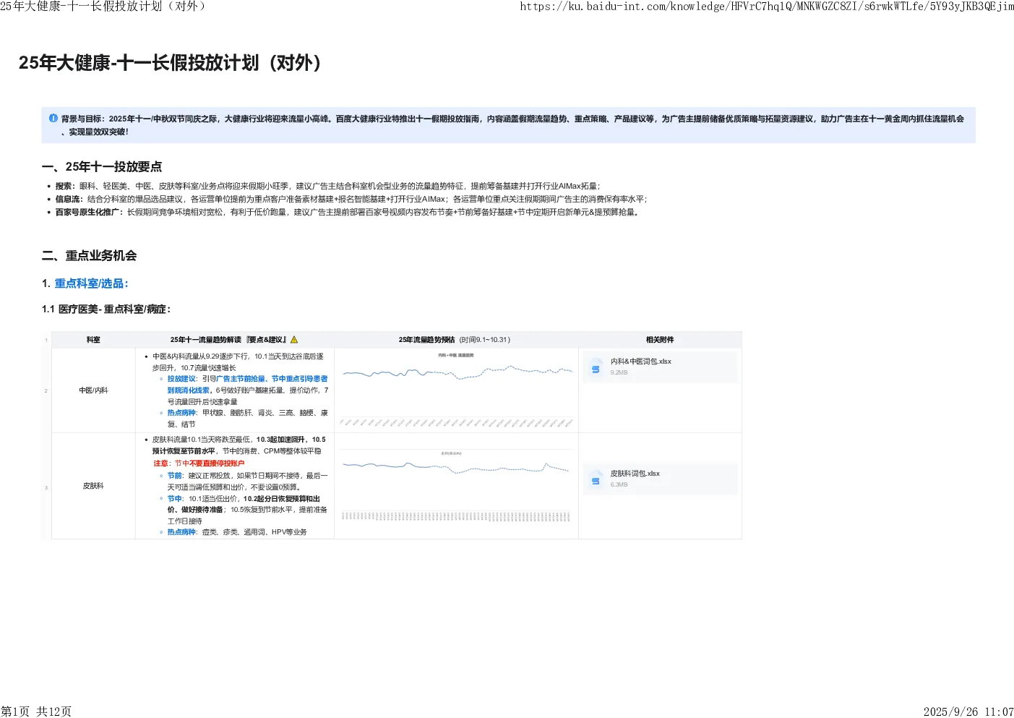
Task: Click the bold 百家号原生化推广 bullet label
Action: pos(88,213)
